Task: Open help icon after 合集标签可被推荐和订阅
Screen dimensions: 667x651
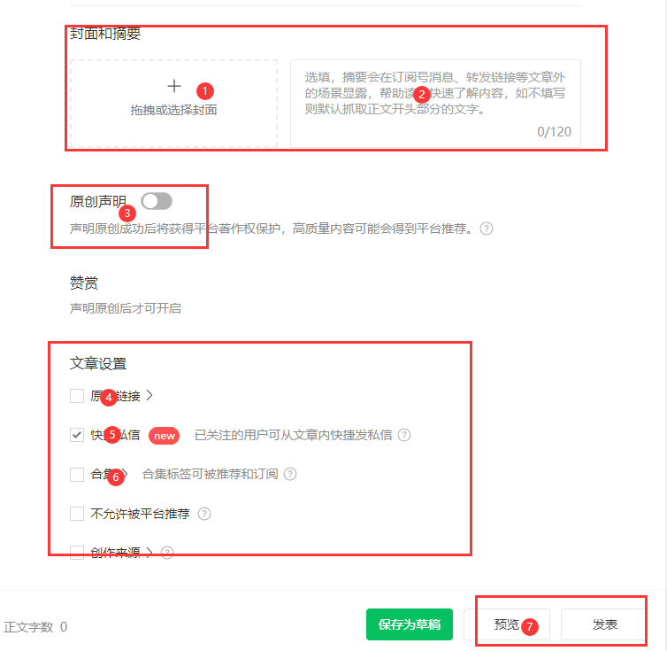Action: pos(290,474)
